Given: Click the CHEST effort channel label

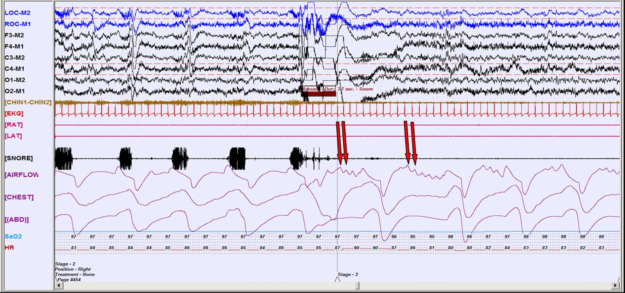Looking at the screenshot, I should [19, 197].
